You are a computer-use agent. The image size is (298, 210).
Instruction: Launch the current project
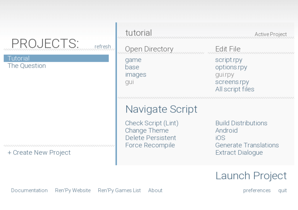coord(251,176)
